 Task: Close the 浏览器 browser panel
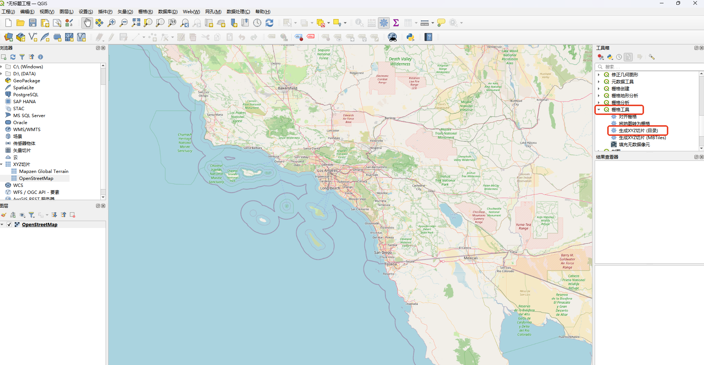click(103, 48)
